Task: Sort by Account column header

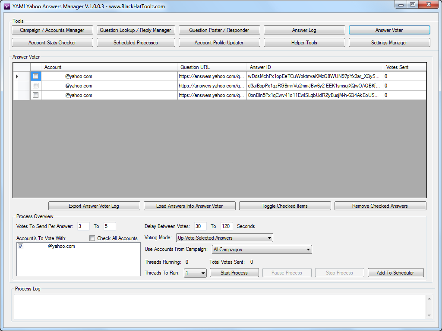Action: [109, 67]
